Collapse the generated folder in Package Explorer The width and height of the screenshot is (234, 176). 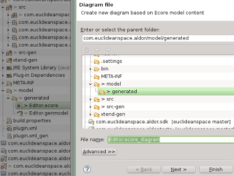tap(8, 98)
